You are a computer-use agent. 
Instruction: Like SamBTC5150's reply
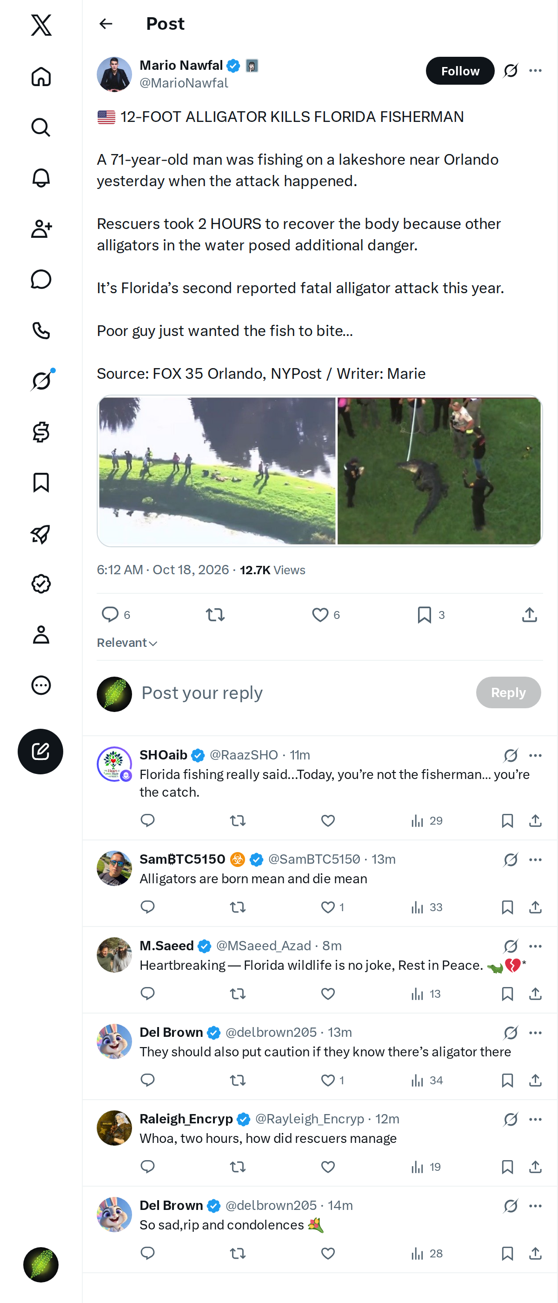pyautogui.click(x=328, y=907)
